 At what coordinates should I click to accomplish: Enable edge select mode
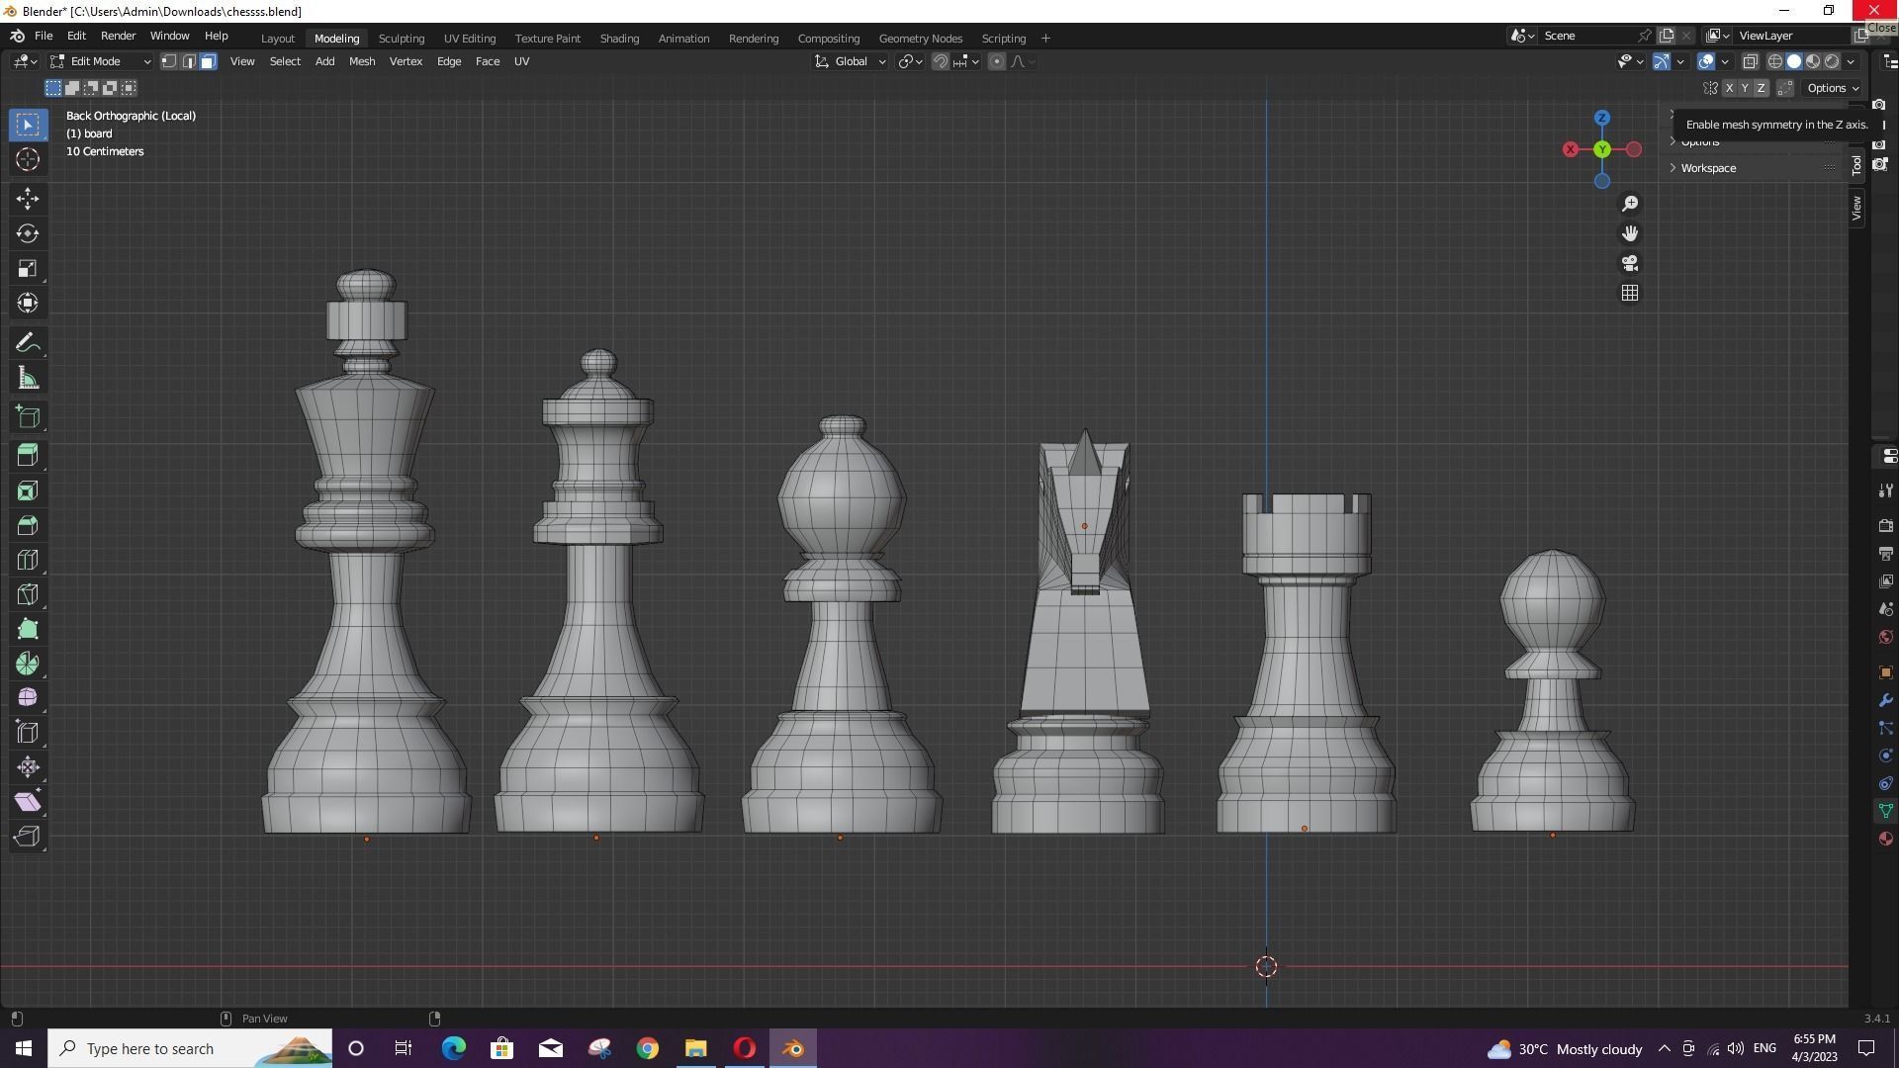click(189, 61)
